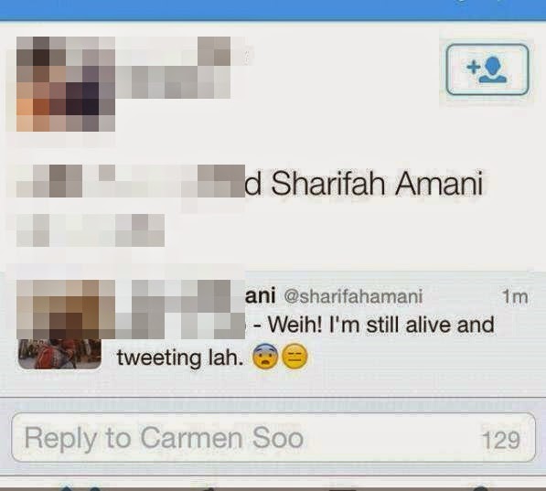This screenshot has width=546, height=491.
Task: Click the partially visible photo thumbnail below avatar
Action: pos(59,354)
